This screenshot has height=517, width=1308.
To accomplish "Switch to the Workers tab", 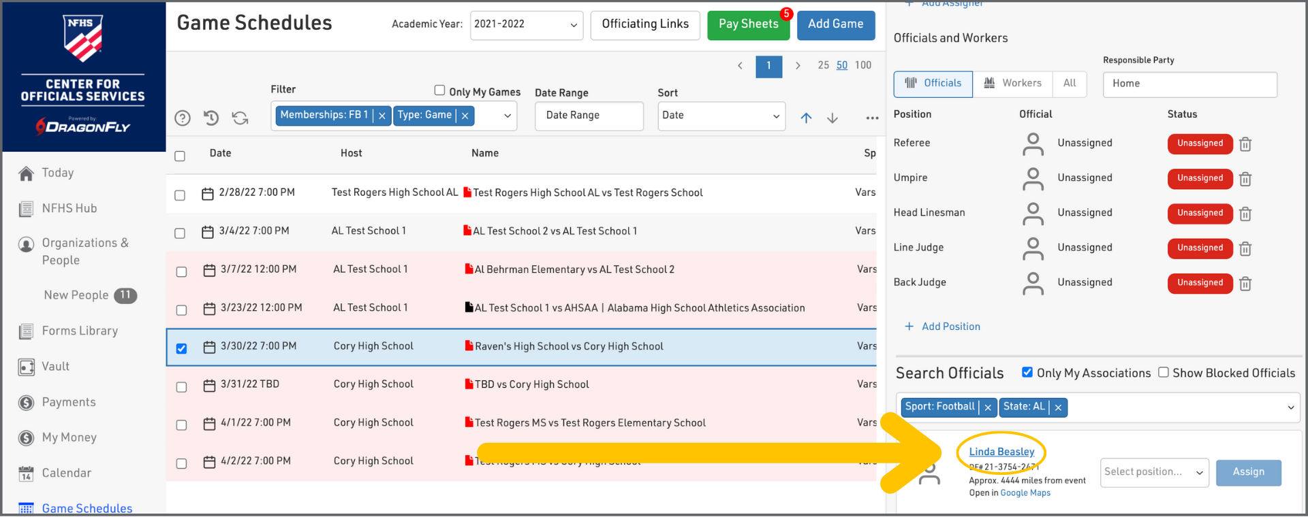I will coord(1012,84).
